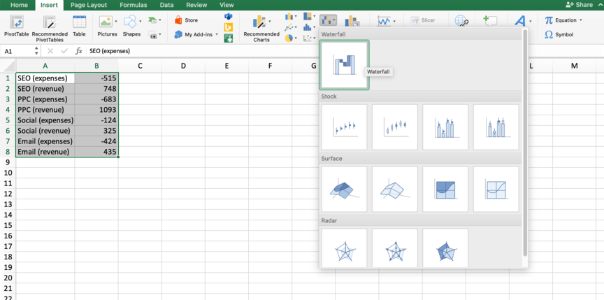604x300 pixels.
Task: Click the Recommended PivotTables icon
Action: (x=50, y=27)
